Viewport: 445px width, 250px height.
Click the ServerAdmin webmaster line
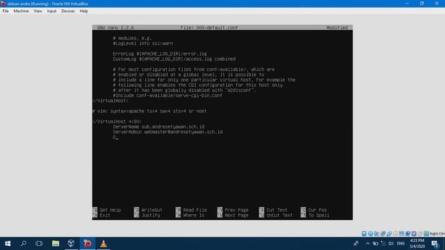(x=168, y=132)
